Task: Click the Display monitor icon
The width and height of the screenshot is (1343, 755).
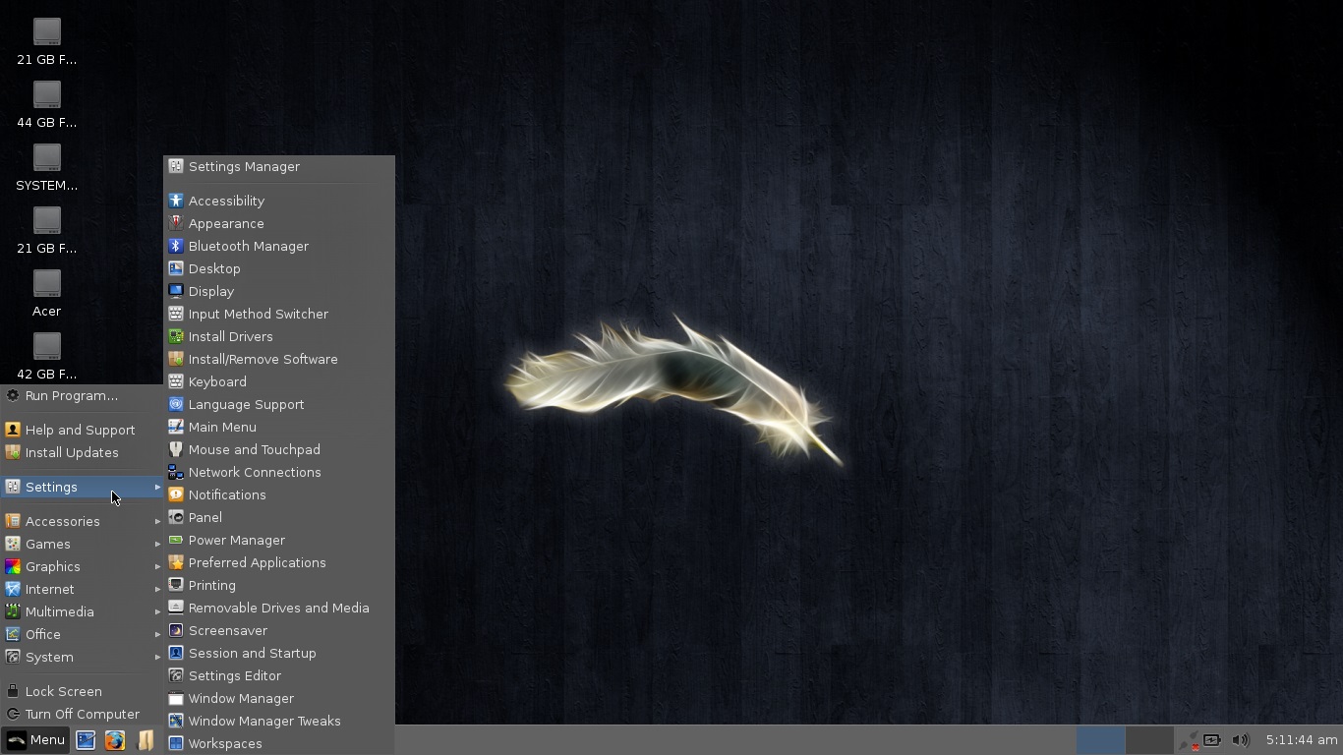Action: (x=176, y=291)
